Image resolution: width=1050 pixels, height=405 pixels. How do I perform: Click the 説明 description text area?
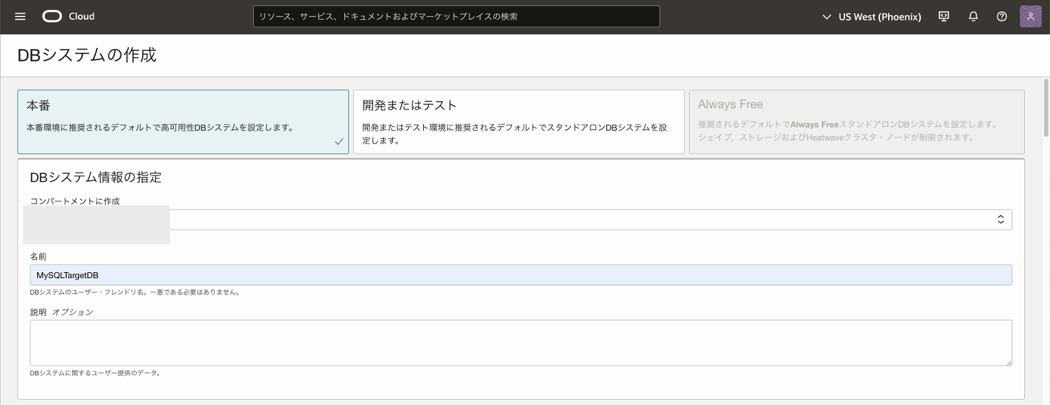point(521,343)
